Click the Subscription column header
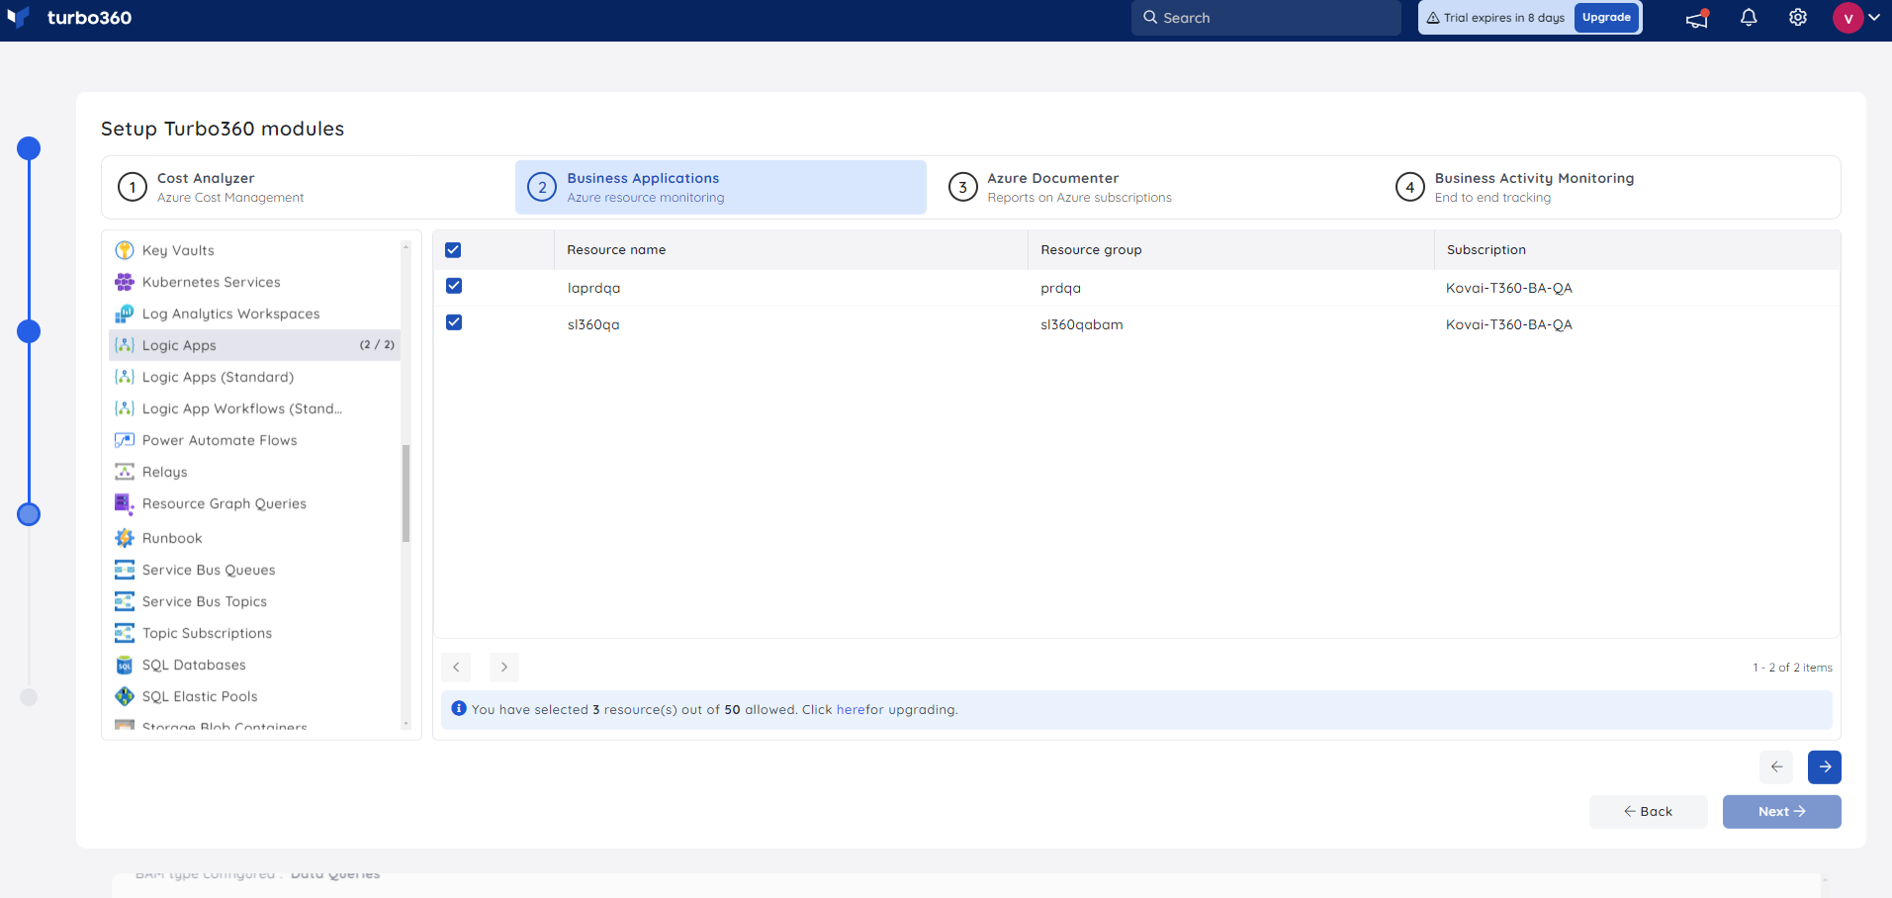The image size is (1892, 898). click(x=1637, y=250)
